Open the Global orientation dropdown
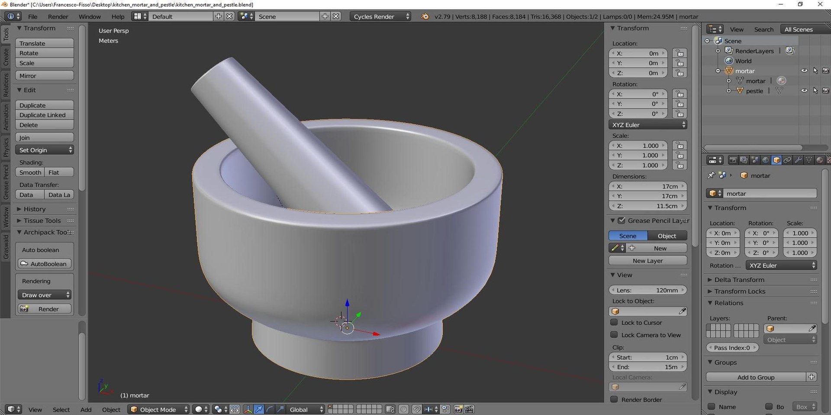This screenshot has width=831, height=415. 305,409
